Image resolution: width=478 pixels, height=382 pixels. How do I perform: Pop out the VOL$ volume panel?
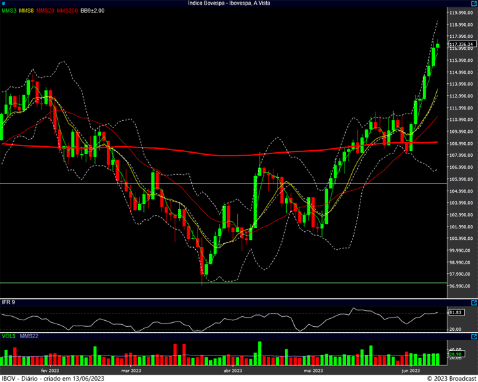pyautogui.click(x=473, y=337)
